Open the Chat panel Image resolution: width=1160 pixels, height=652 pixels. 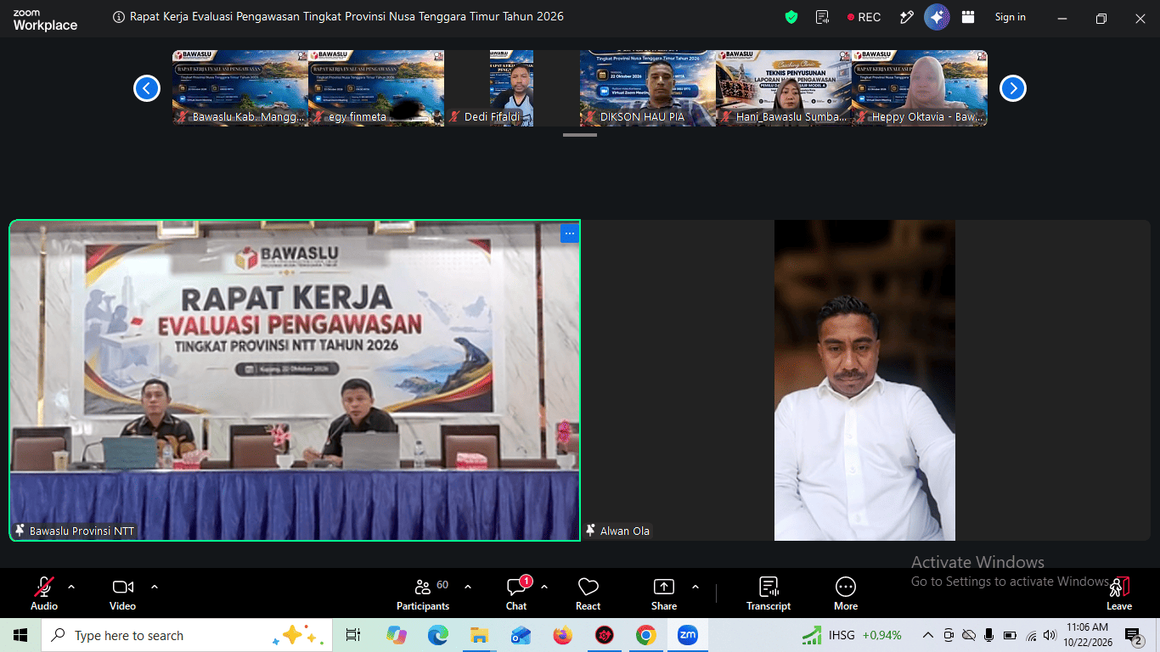click(x=516, y=593)
